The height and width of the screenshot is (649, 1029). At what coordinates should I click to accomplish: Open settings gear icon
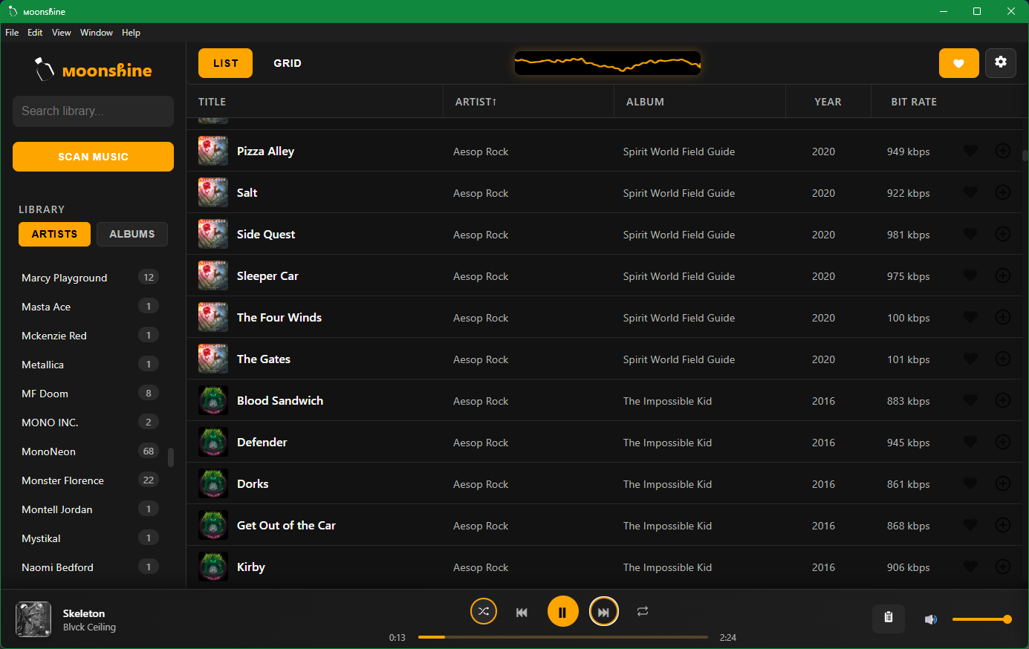pyautogui.click(x=1000, y=62)
